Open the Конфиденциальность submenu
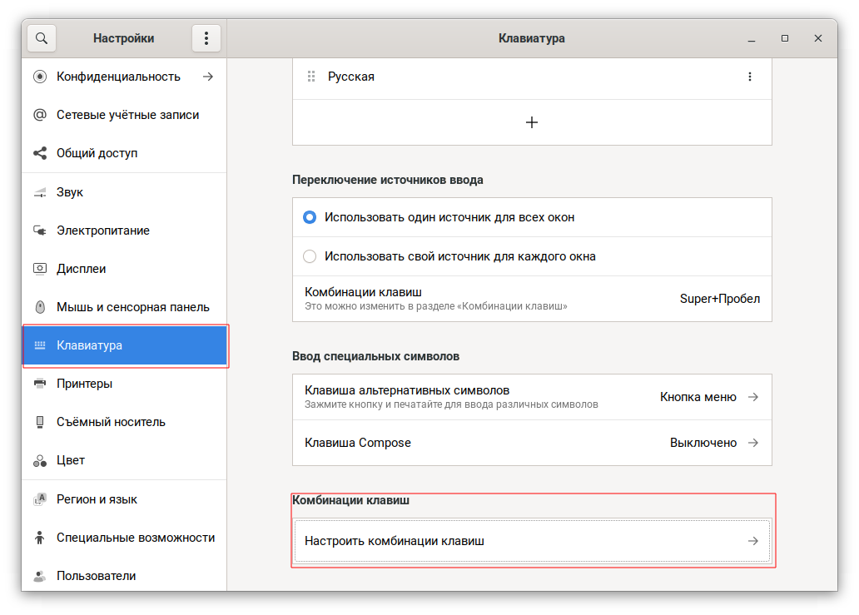This screenshot has height=615, width=859. coord(124,77)
